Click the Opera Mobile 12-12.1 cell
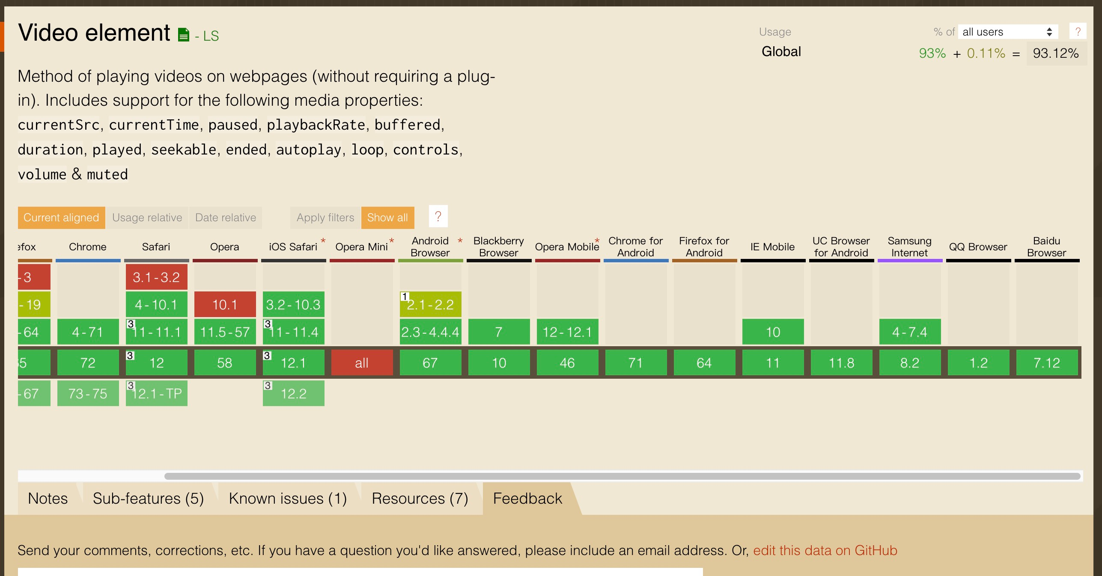 [568, 332]
